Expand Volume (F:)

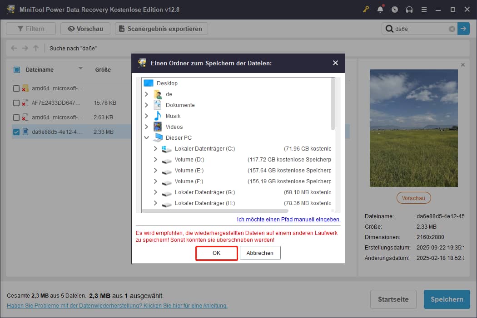[155, 181]
